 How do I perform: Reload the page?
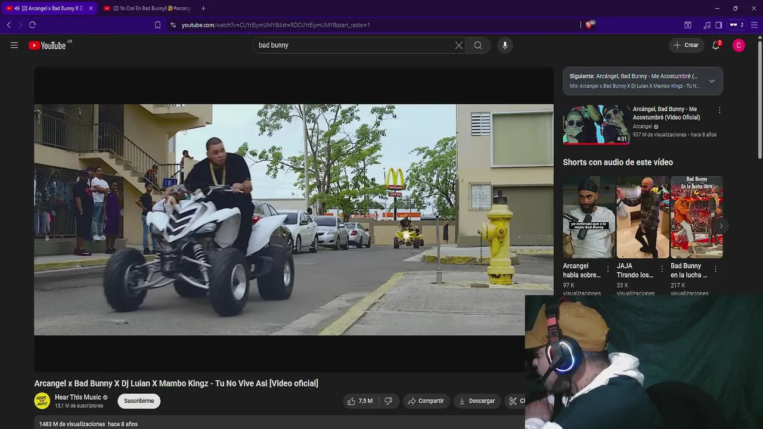coord(32,25)
